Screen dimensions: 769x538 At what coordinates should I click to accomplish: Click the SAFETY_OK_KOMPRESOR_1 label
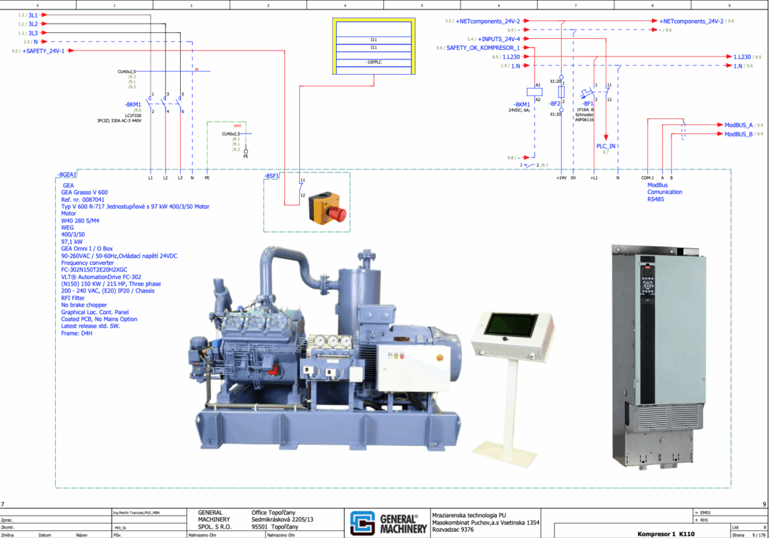483,48
